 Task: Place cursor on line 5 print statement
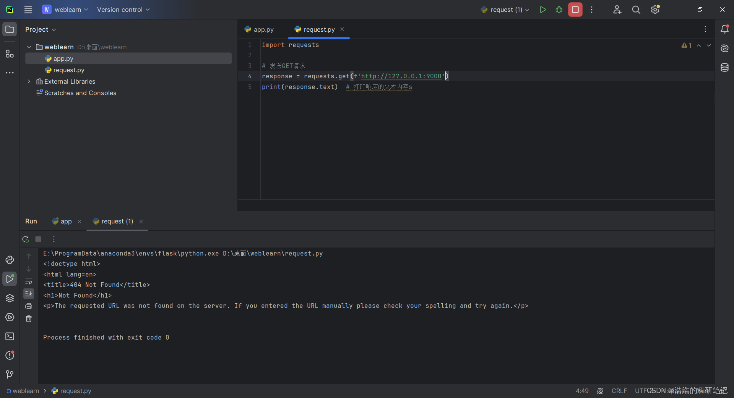pyautogui.click(x=300, y=87)
